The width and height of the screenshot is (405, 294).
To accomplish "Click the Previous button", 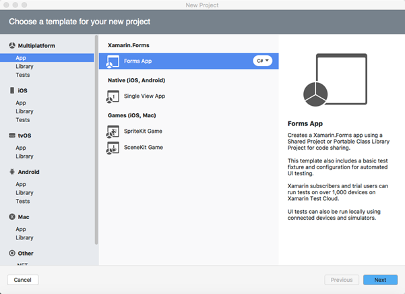I will click(342, 280).
